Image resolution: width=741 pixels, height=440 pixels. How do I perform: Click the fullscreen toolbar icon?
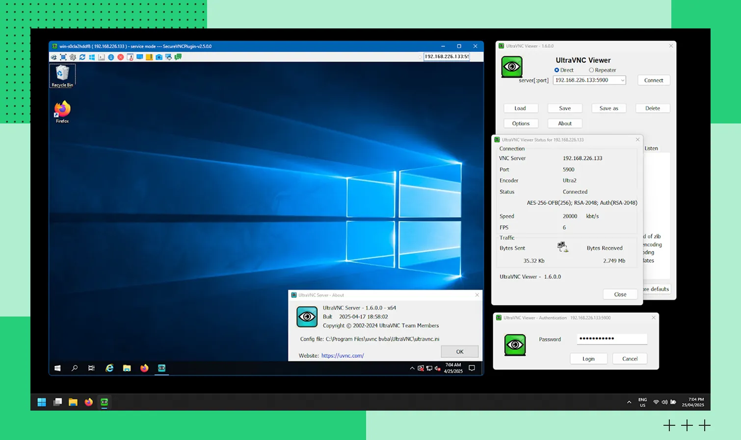coord(63,57)
